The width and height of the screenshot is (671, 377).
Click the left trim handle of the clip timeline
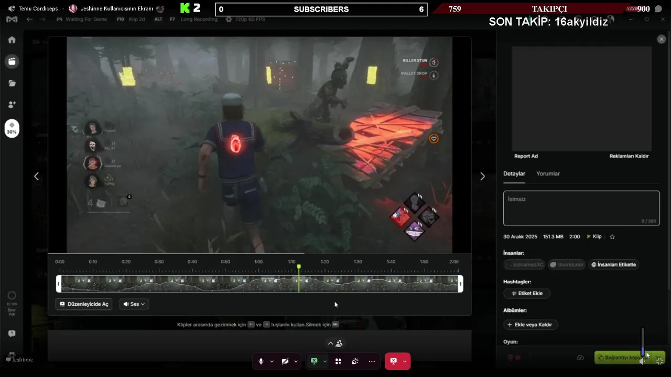59,284
